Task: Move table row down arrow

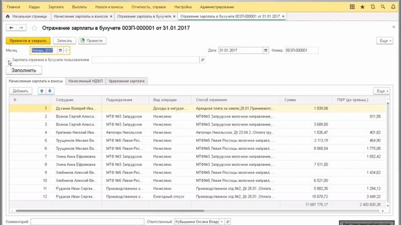Action: click(50, 91)
